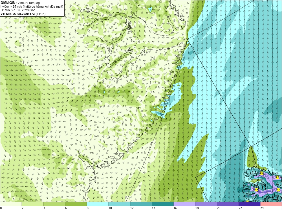
Task: Click the '(+11 h)' forecast offset text
Action: tap(41, 13)
